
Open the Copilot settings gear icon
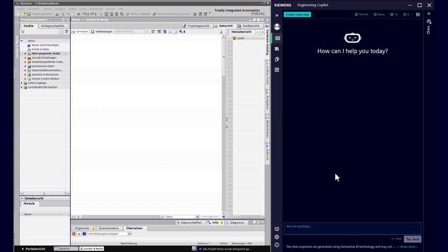276,237
